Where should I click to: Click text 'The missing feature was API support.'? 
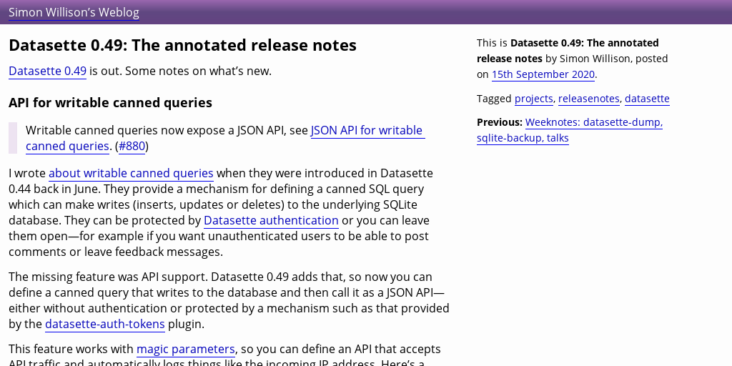click(x=109, y=277)
